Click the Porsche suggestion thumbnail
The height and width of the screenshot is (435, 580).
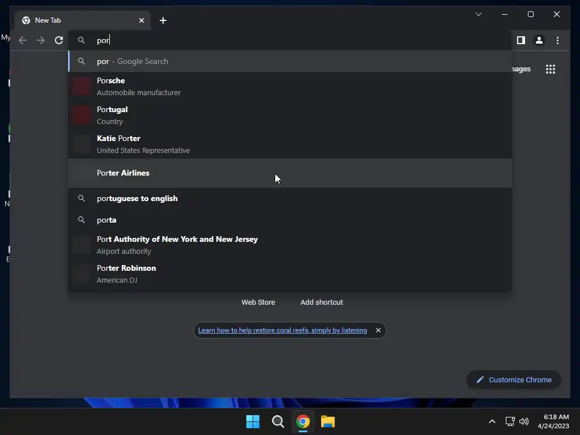click(82, 86)
